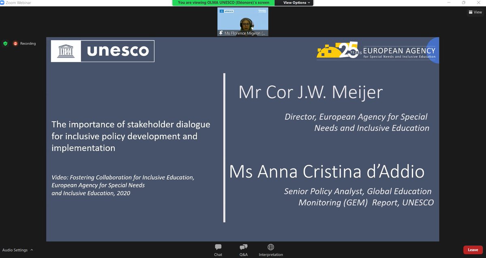The height and width of the screenshot is (258, 486).
Task: Click the name Ms Anna Cristina d'Addio
Action: click(x=327, y=171)
